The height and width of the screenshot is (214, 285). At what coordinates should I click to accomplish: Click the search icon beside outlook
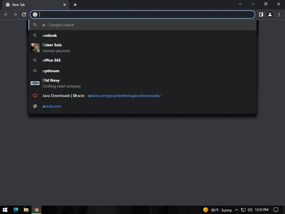pyautogui.click(x=35, y=35)
